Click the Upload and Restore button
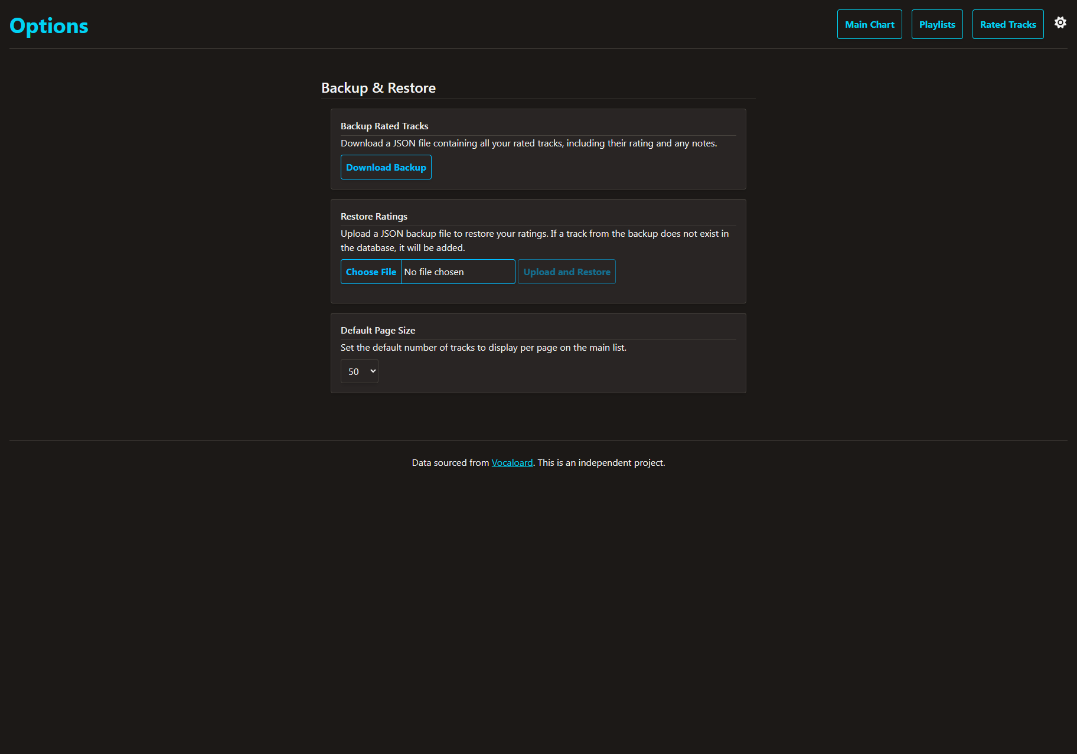1077x754 pixels. coord(567,272)
